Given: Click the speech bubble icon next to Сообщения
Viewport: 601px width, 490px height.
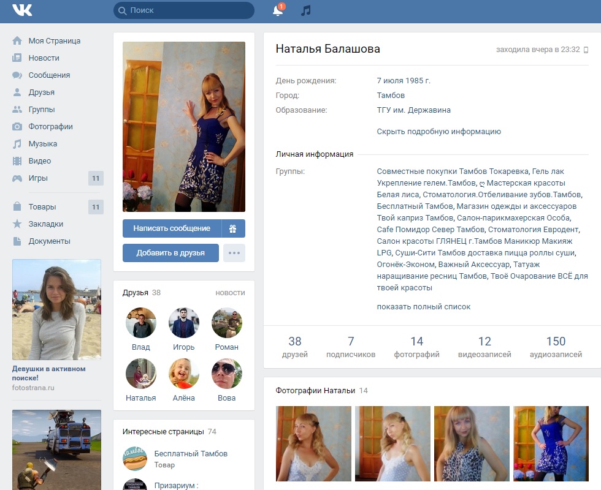Looking at the screenshot, I should [17, 75].
